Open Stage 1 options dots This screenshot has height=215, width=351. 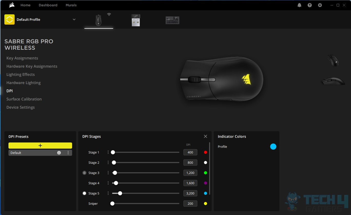108,152
